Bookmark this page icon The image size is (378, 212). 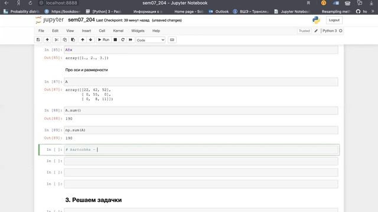pos(308,3)
